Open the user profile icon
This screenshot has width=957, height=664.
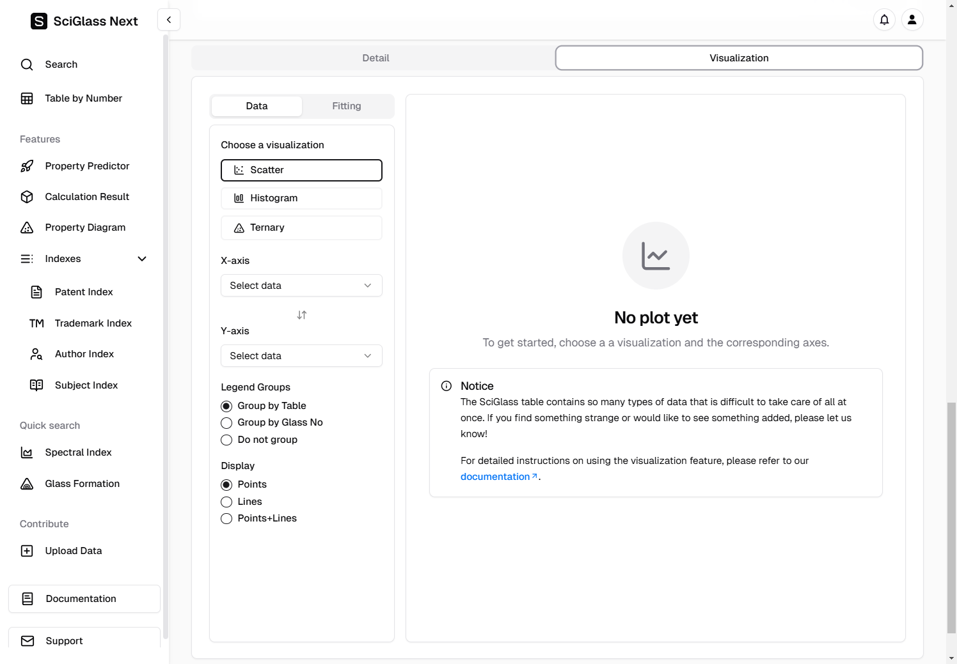[x=912, y=20]
